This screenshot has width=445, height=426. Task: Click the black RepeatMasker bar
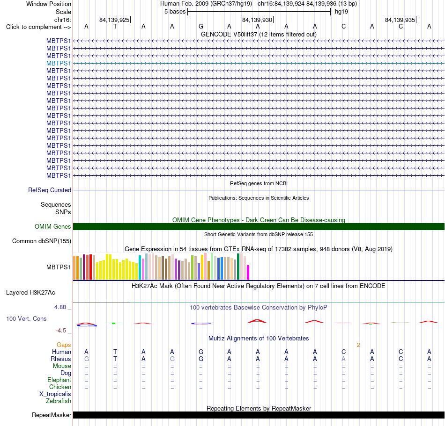point(259,415)
